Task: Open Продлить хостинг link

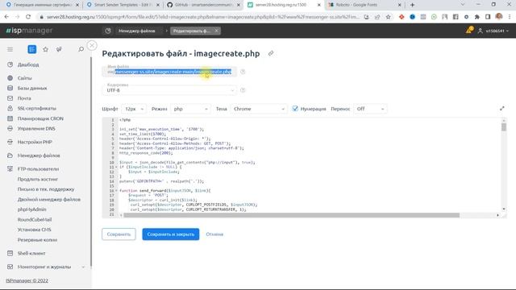Action: click(x=38, y=179)
